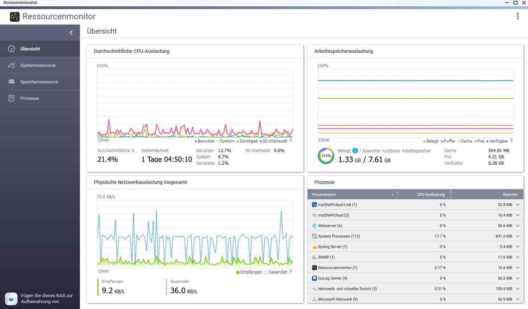Click the QuLog Center icon
528x309 pixels.
click(314, 278)
